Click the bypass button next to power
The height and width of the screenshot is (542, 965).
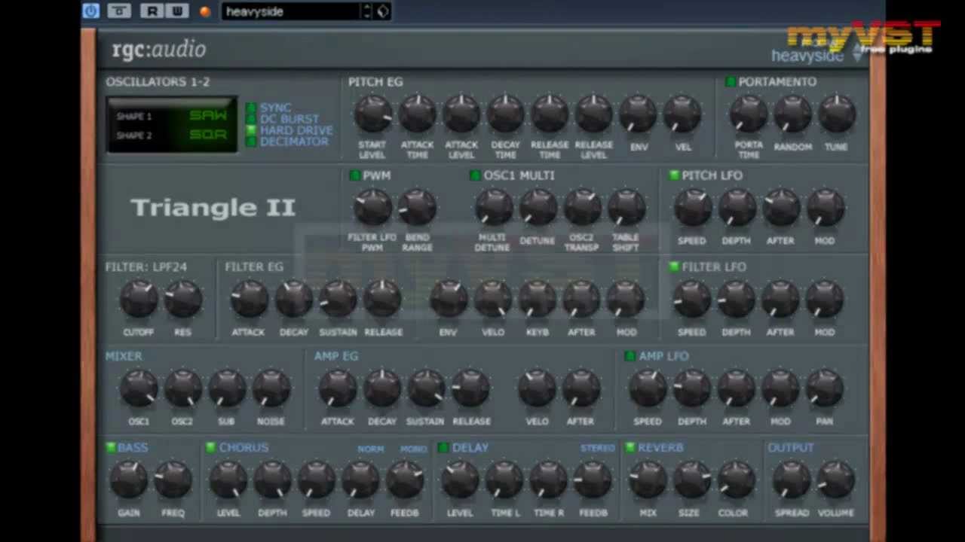pos(118,11)
